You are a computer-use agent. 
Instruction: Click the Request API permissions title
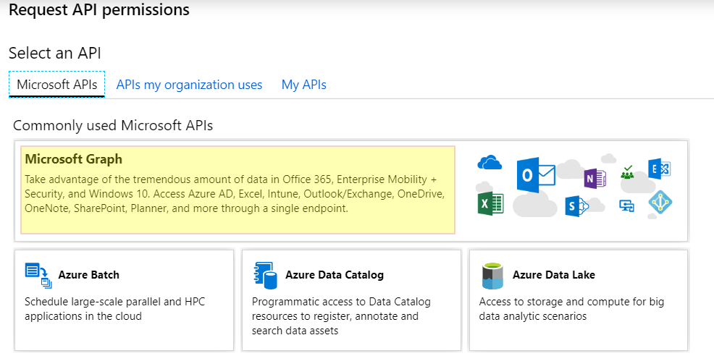pos(98,9)
